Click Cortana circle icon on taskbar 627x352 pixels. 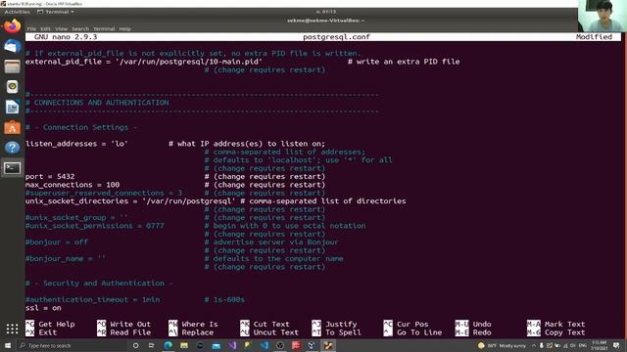point(135,345)
